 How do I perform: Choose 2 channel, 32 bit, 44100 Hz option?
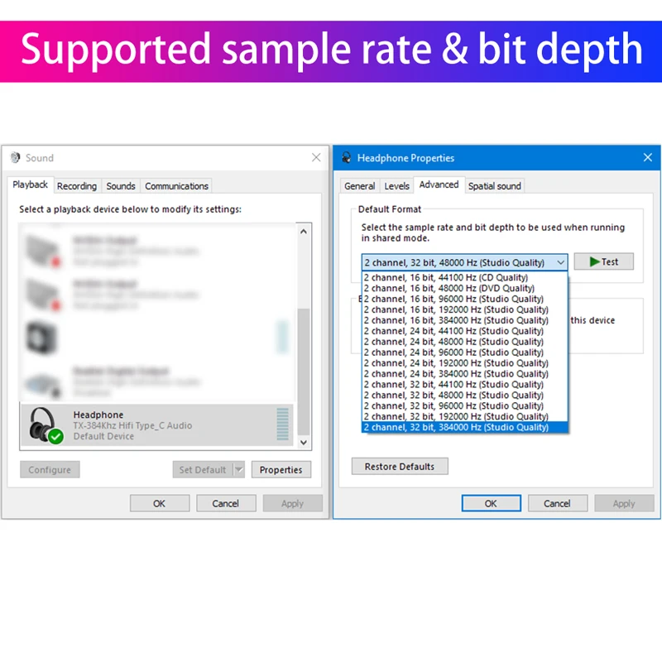(464, 384)
